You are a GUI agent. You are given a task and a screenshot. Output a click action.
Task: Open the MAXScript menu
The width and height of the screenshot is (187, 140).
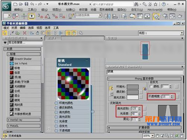click(x=155, y=10)
